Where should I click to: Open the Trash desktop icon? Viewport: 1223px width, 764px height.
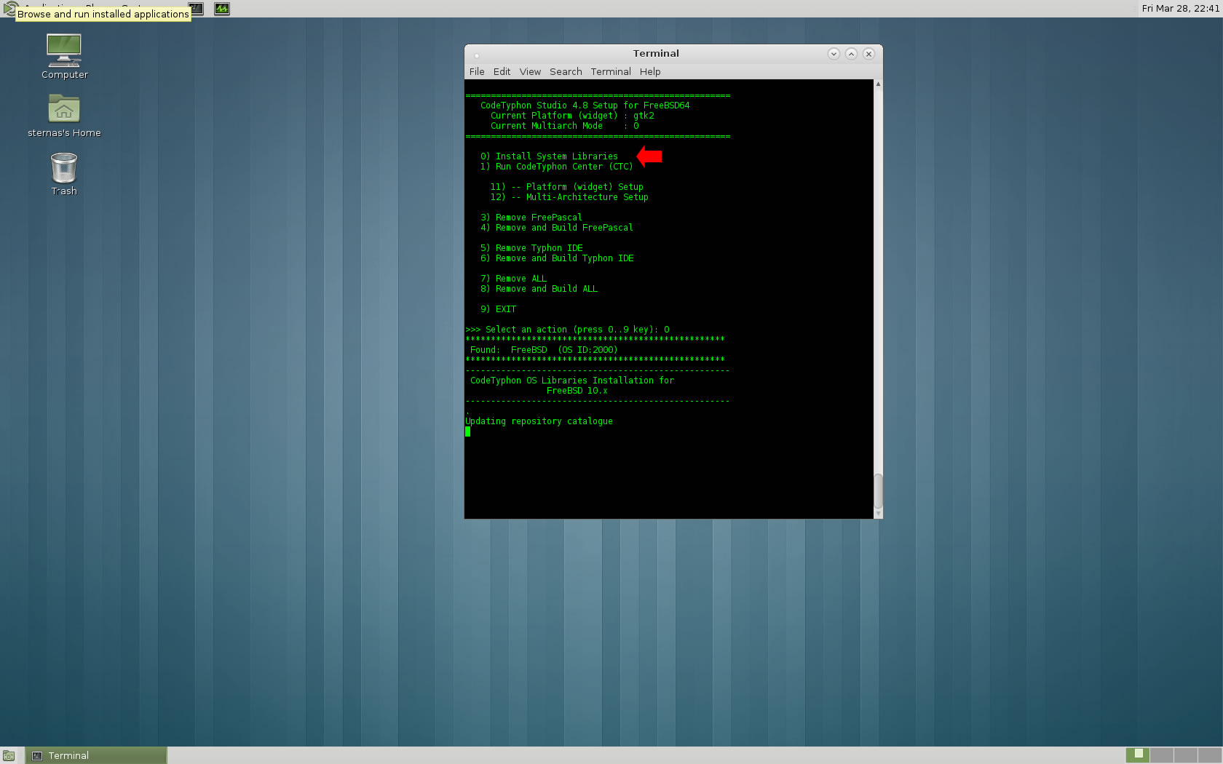coord(64,174)
